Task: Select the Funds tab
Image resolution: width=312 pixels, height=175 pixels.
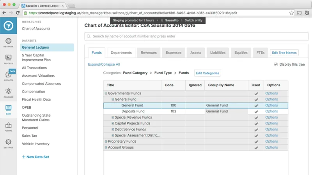Action: point(96,52)
